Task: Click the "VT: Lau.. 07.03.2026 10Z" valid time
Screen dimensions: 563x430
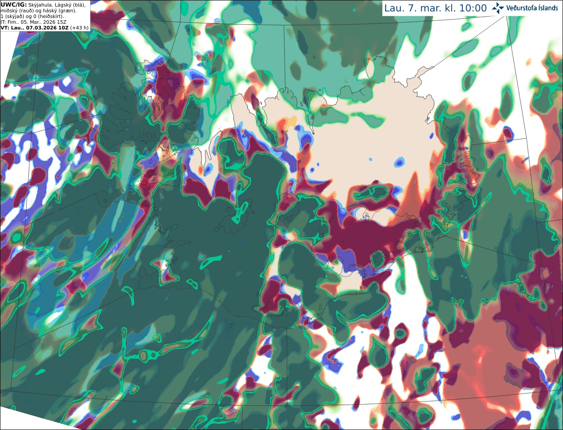Action: click(x=34, y=28)
